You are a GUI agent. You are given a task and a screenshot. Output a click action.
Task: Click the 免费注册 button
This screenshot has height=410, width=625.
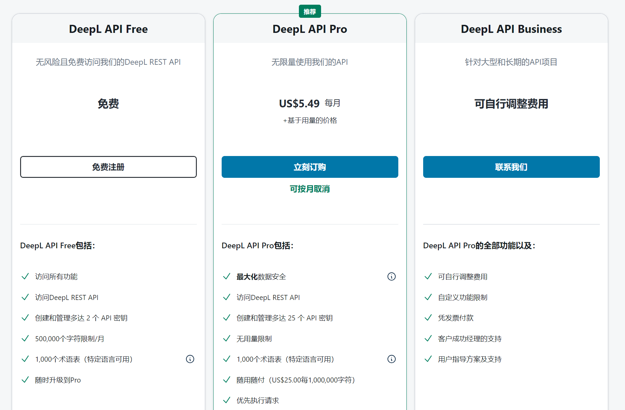click(108, 167)
